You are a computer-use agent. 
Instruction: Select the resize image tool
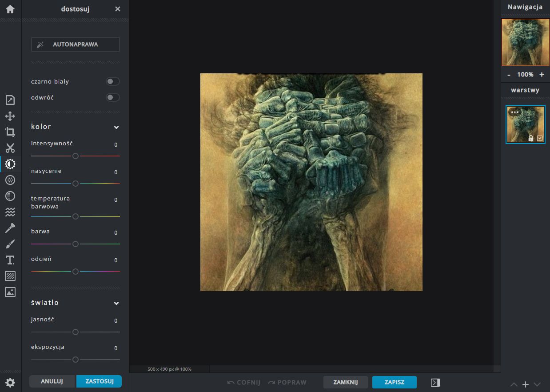pos(10,100)
